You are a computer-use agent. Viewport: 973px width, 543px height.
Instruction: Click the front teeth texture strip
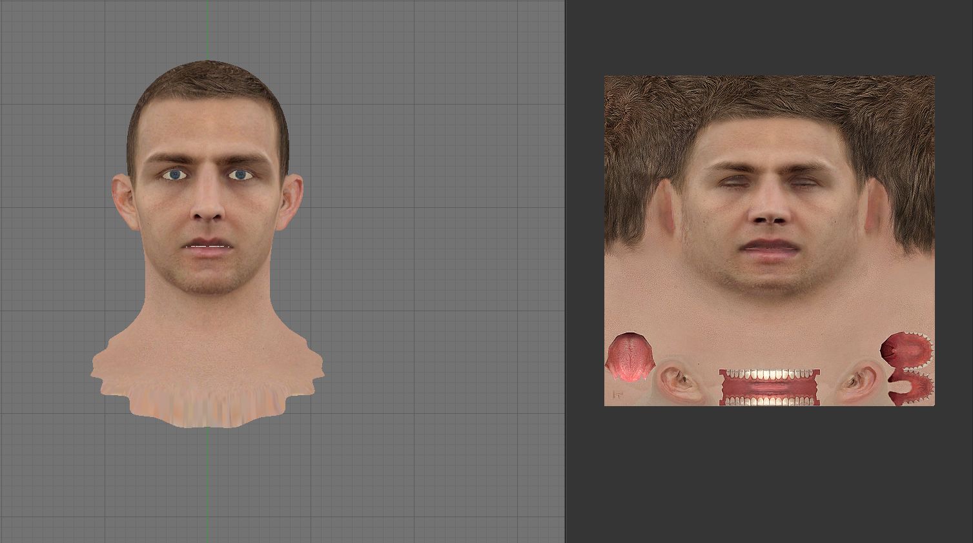tap(769, 387)
